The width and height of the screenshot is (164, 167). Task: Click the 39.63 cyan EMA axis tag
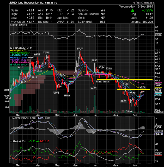[x=158, y=95]
